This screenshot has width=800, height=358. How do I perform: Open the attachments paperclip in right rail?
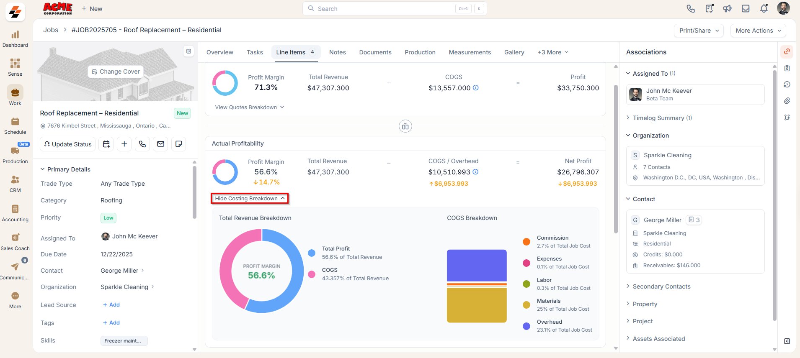(787, 101)
